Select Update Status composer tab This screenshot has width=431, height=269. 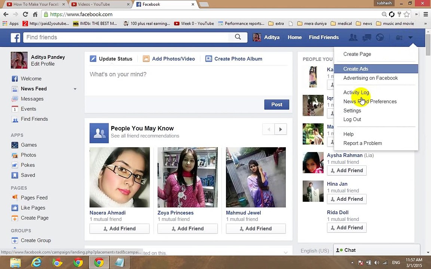111,59
